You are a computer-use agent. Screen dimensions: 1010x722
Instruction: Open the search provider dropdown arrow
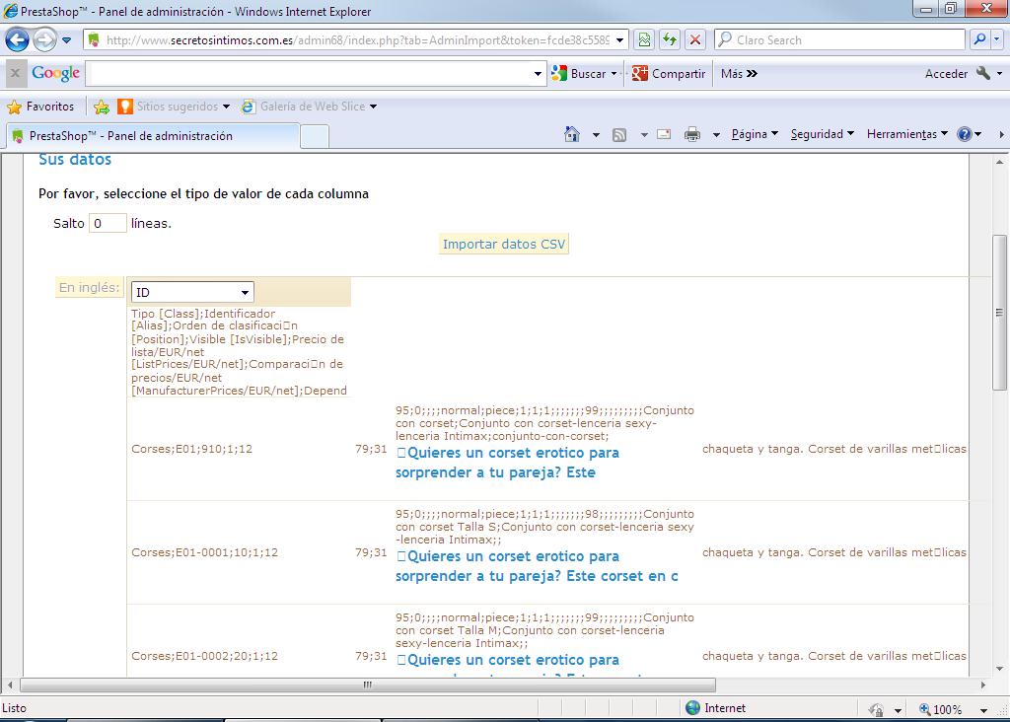click(997, 39)
